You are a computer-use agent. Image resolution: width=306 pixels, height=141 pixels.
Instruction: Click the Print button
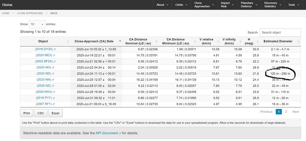pos(26,113)
